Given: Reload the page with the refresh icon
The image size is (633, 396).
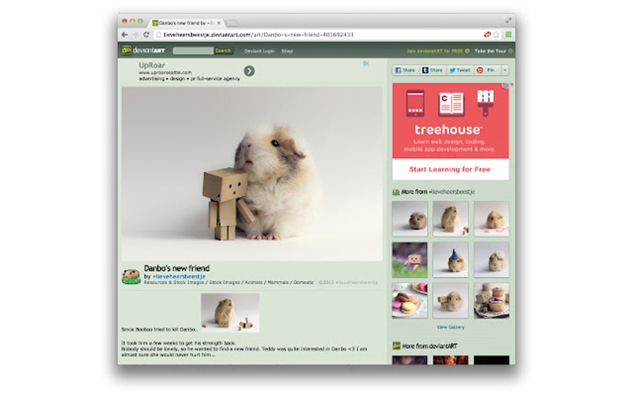Looking at the screenshot, I should coord(146,35).
